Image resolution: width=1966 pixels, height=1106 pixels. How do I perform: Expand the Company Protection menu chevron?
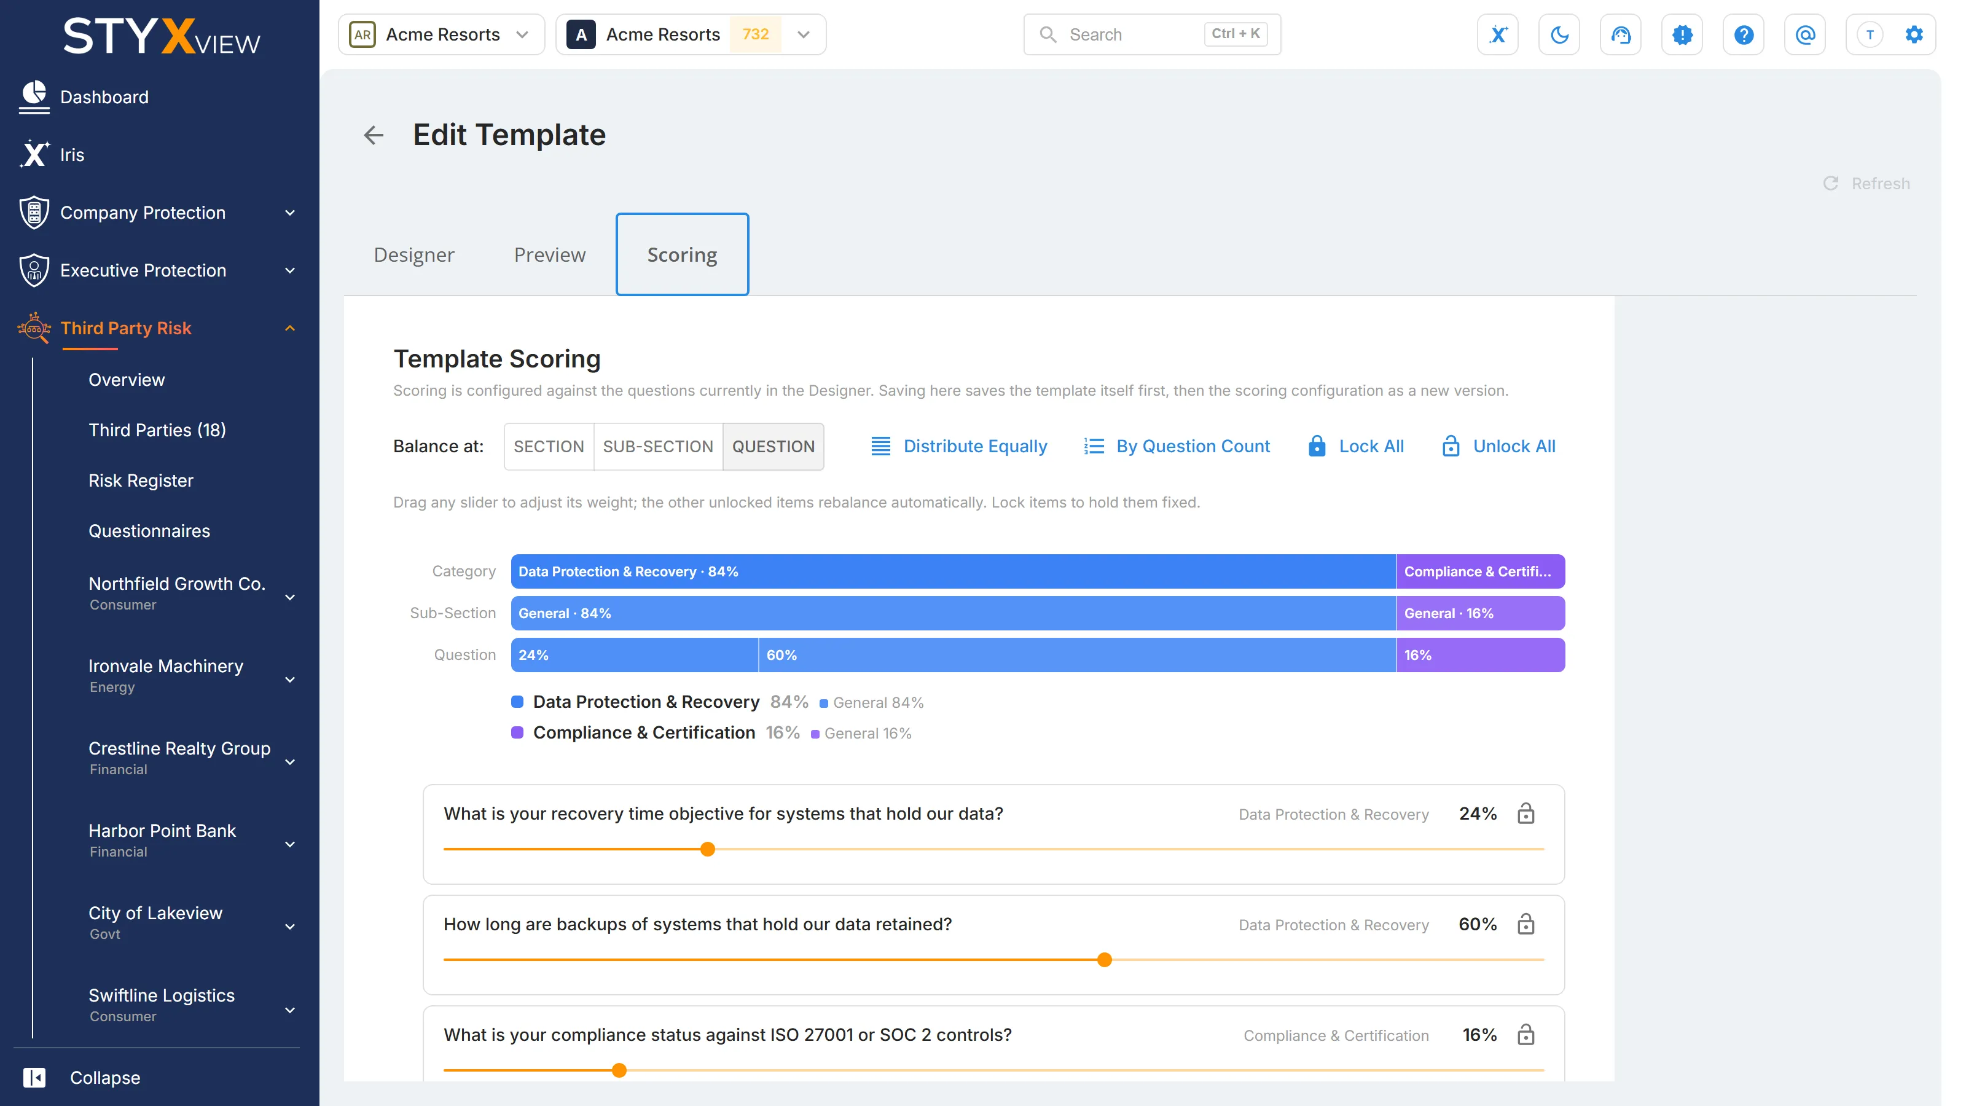click(290, 213)
